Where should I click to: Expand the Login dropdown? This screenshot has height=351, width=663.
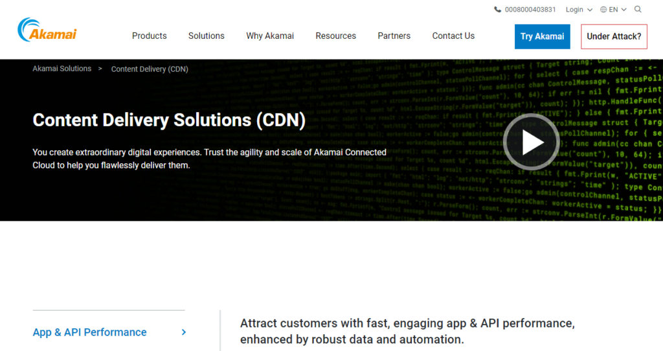click(x=579, y=10)
